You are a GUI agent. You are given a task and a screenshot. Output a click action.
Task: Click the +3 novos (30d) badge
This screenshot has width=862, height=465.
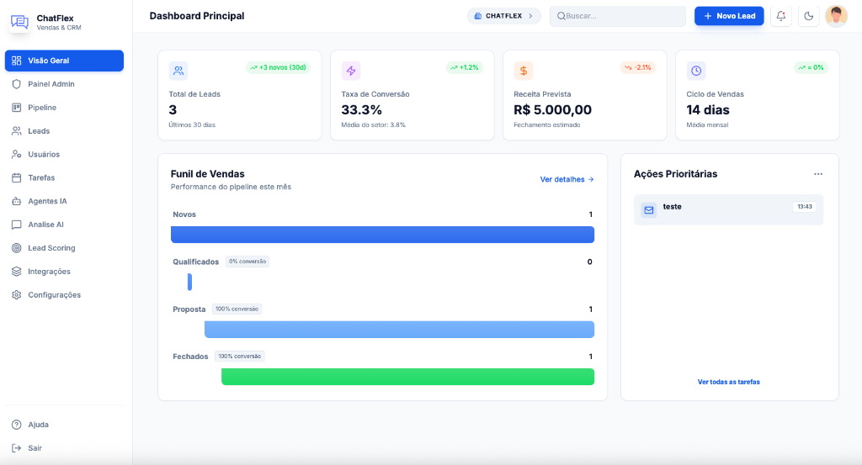click(278, 67)
